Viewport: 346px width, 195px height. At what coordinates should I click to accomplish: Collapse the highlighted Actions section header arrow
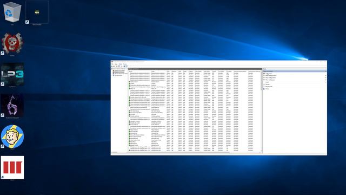(x=326, y=71)
